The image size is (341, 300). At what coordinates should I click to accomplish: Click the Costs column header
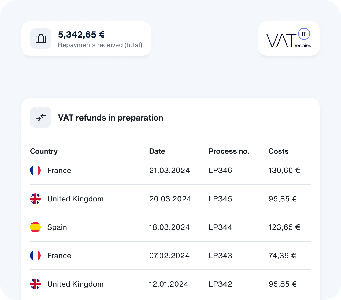coord(278,151)
